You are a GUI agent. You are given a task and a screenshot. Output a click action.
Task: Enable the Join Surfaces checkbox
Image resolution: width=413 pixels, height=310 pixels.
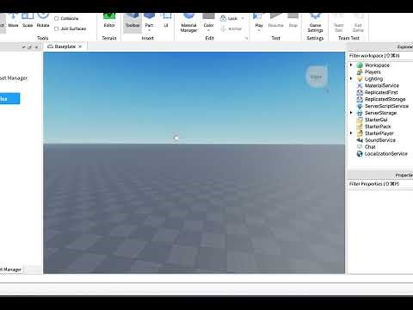click(x=57, y=28)
